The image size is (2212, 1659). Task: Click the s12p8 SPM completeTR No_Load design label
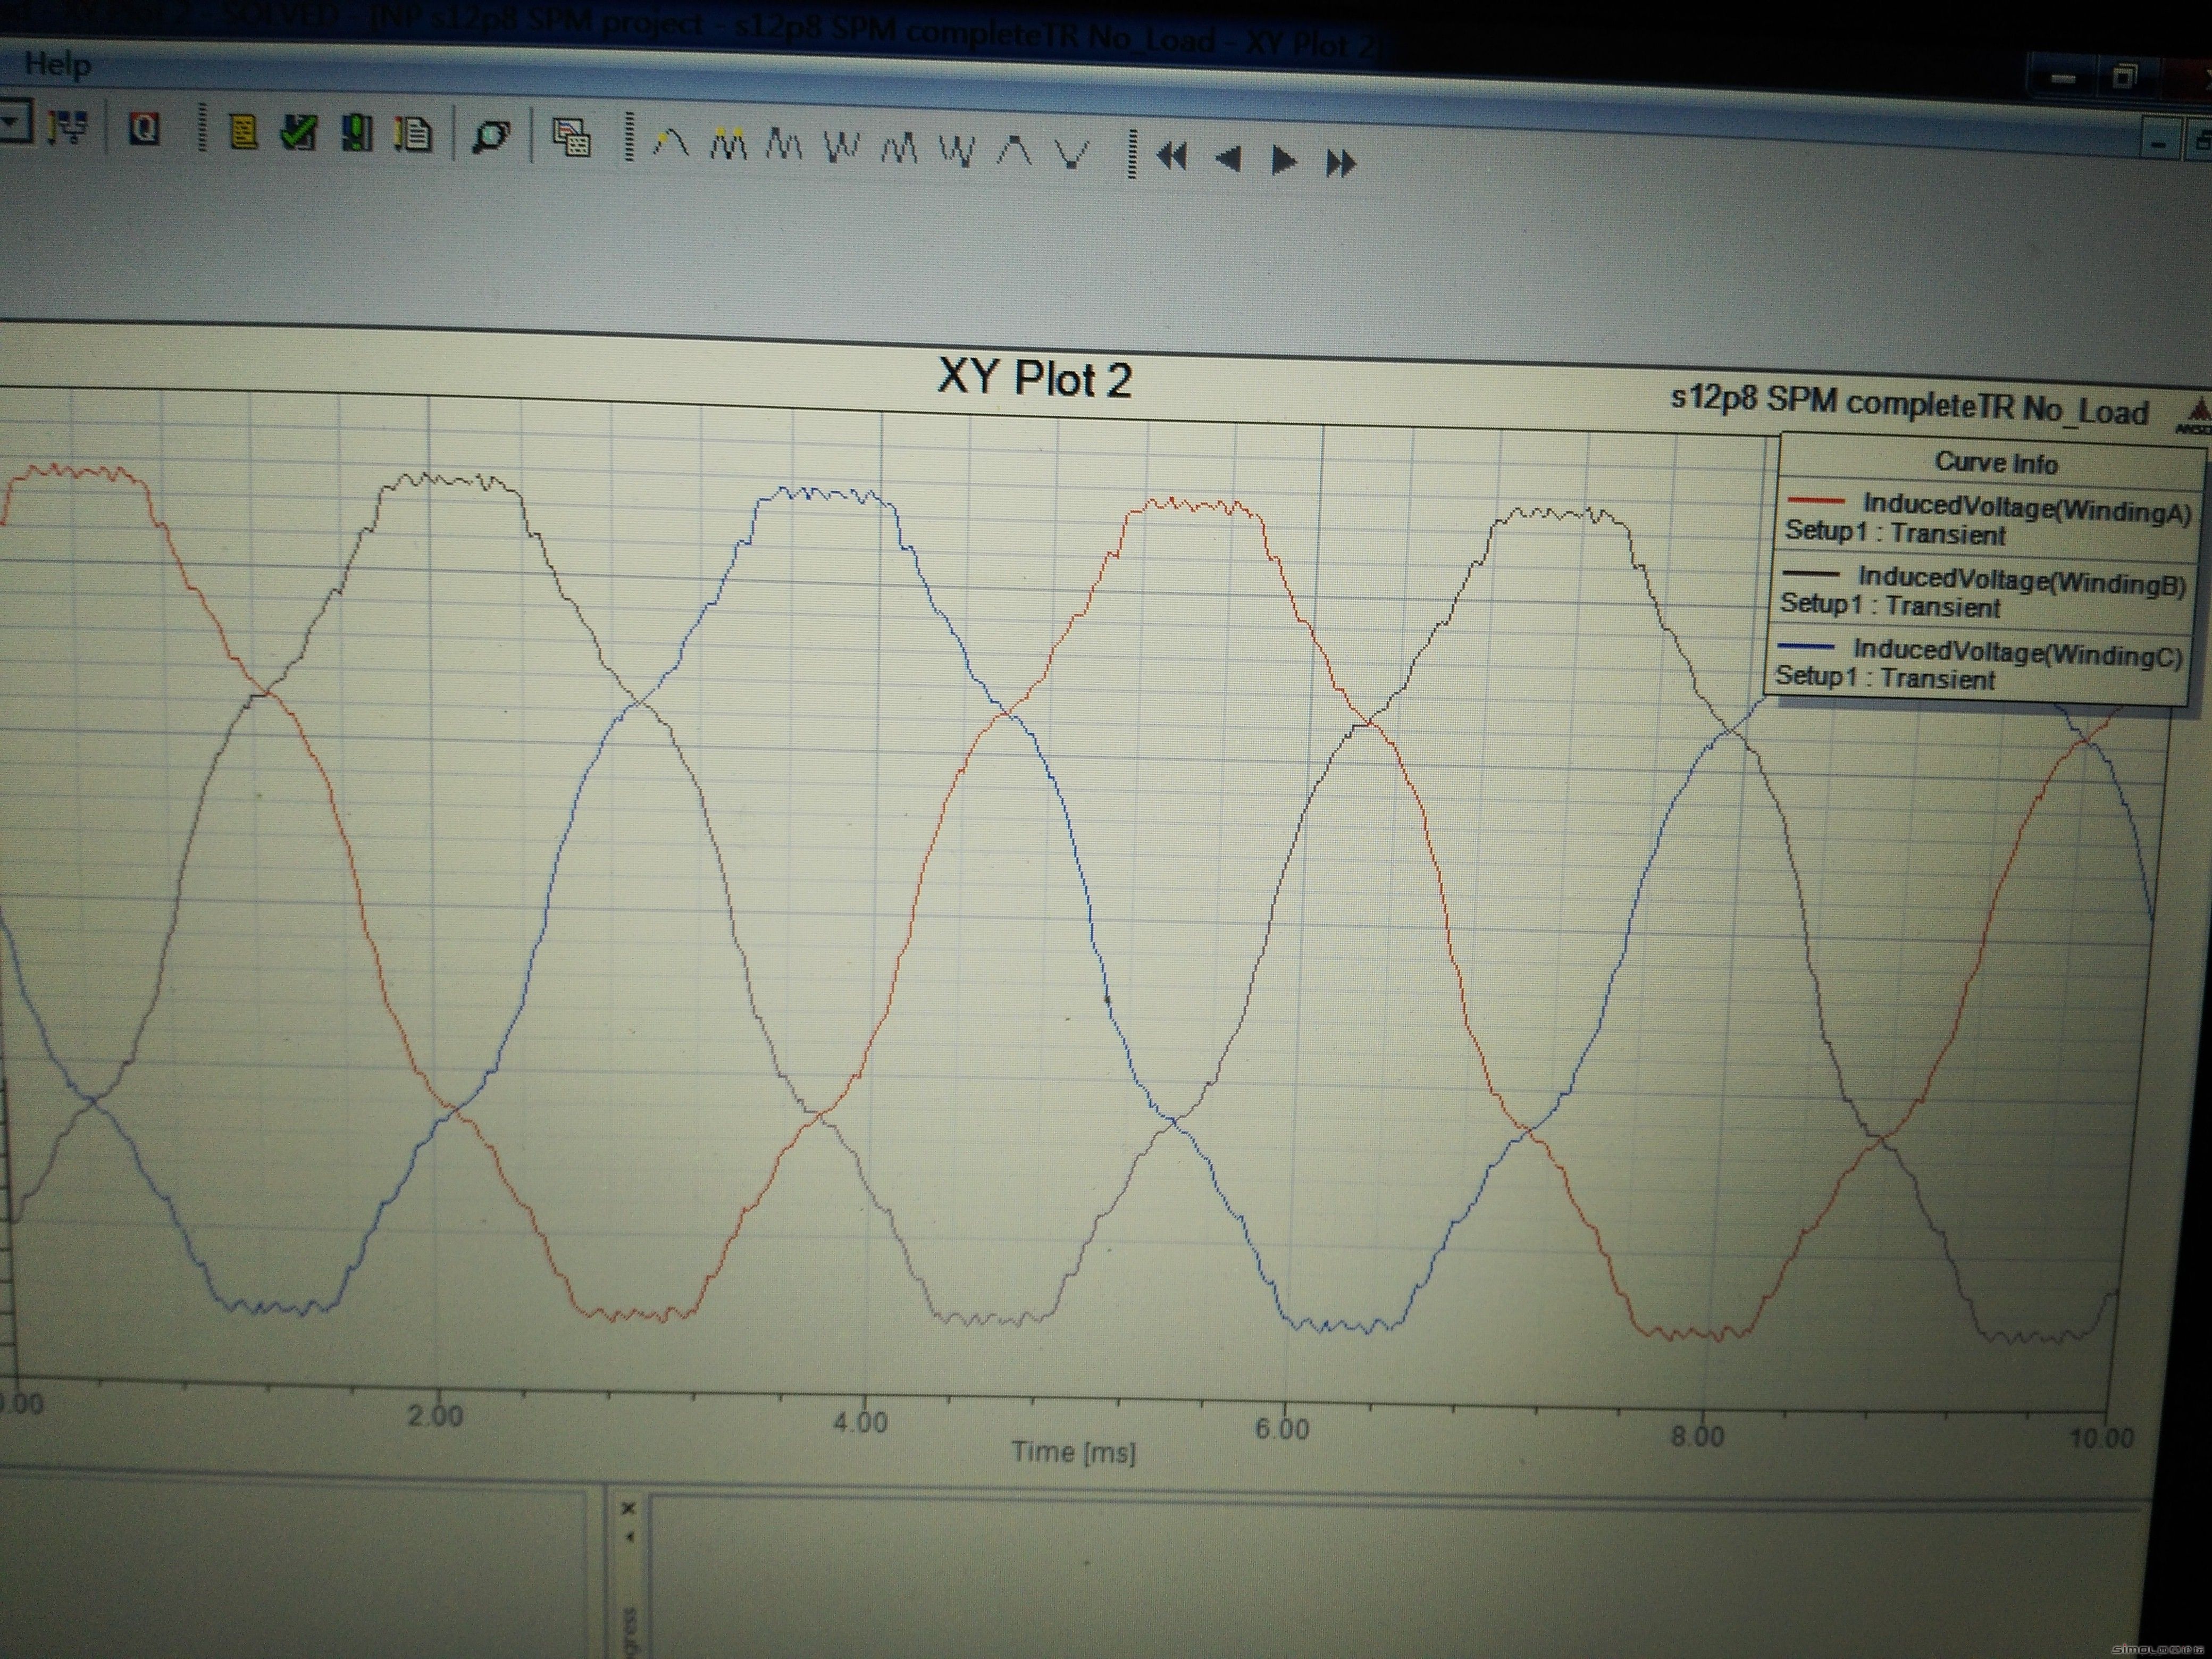[x=1909, y=405]
